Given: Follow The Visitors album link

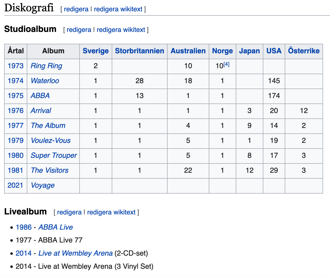Looking at the screenshot, I should tap(49, 170).
